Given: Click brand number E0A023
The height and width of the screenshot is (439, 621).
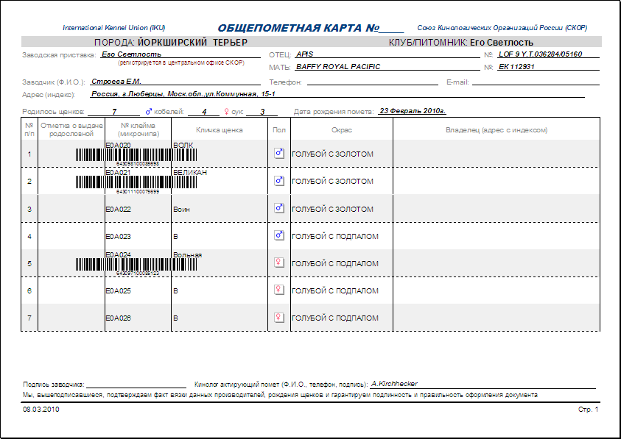Looking at the screenshot, I should 118,236.
